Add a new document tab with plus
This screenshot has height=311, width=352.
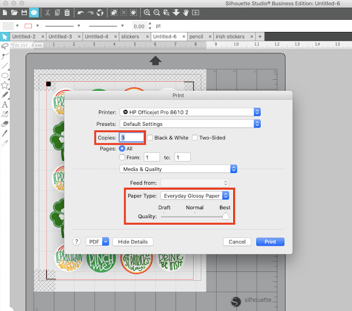click(x=260, y=37)
